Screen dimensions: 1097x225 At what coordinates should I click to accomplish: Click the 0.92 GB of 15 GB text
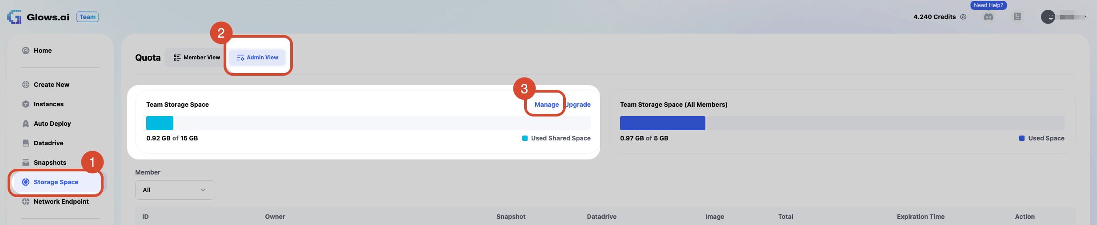click(172, 138)
